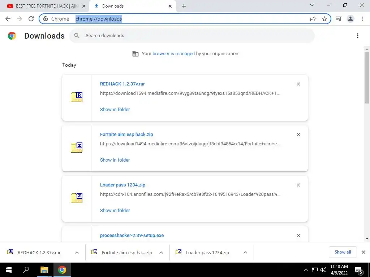Select the Downloads tab
370x277 pixels.
(132, 6)
